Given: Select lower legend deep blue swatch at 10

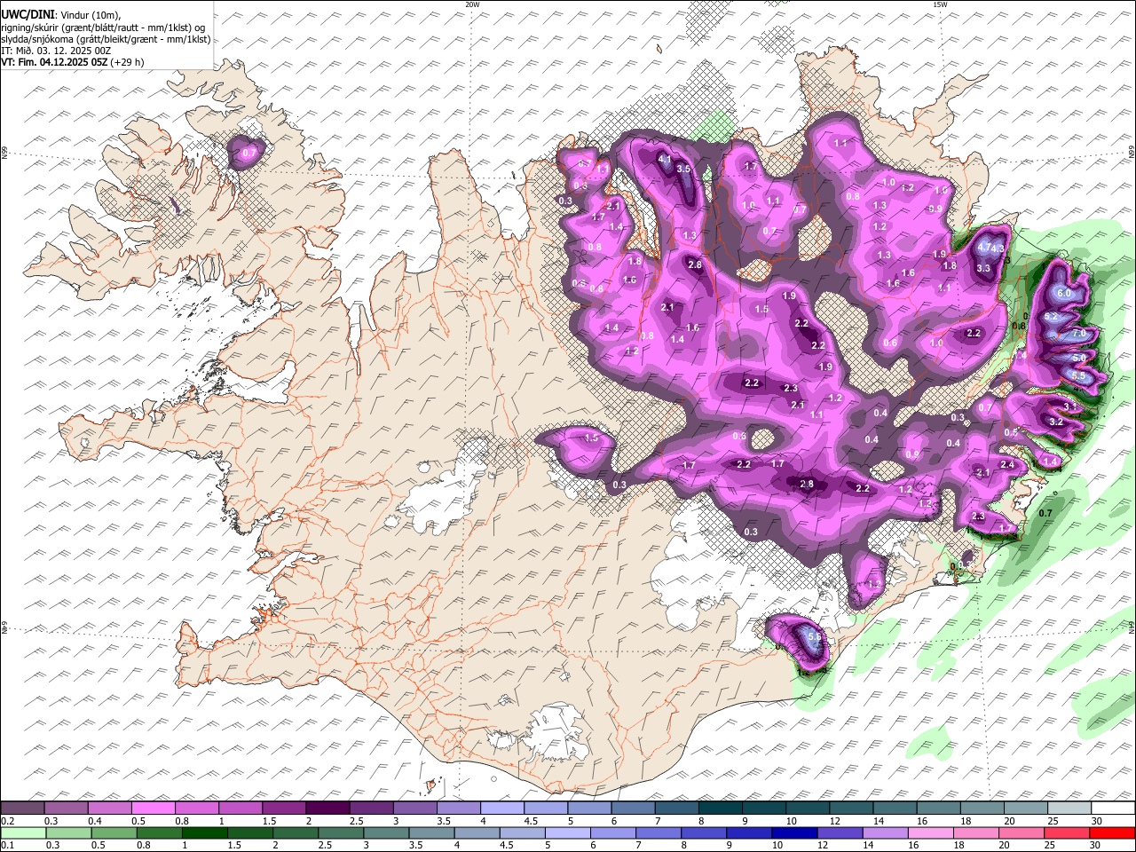Looking at the screenshot, I should pyautogui.click(x=794, y=832).
